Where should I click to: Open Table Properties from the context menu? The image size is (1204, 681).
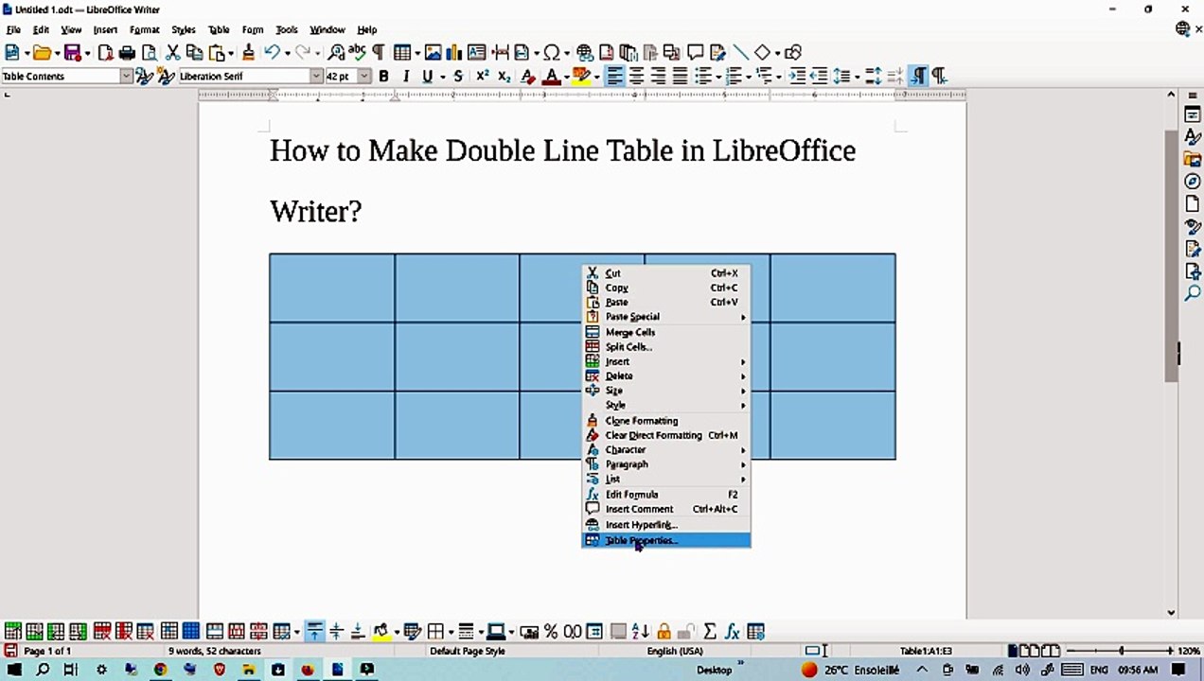click(665, 540)
